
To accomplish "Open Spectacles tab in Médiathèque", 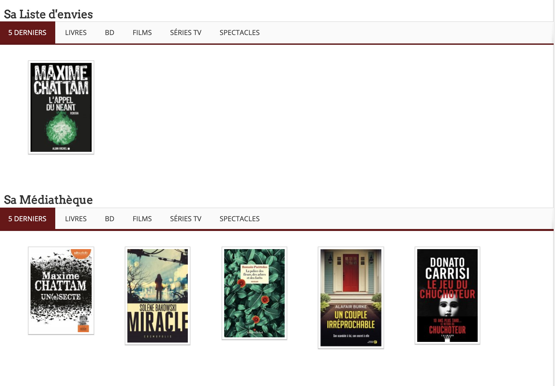I will [239, 219].
